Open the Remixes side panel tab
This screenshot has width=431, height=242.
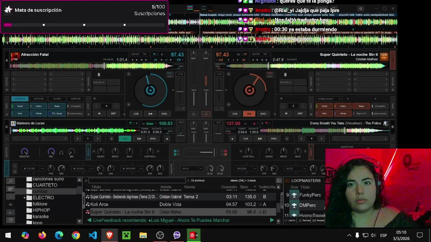(x=305, y=220)
